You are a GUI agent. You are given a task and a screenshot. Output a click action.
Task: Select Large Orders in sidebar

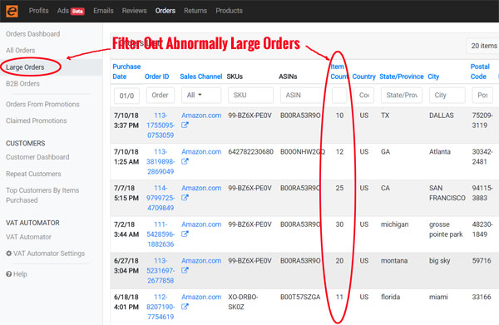(x=25, y=67)
